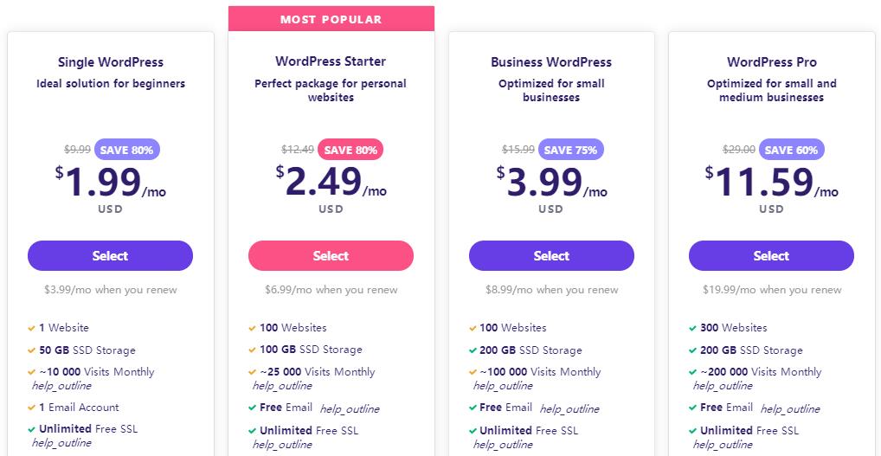Click help icon beside Business WordPress Free Email
This screenshot has height=456, width=881.
(569, 409)
